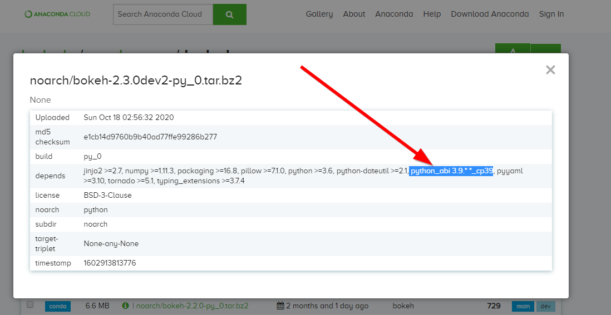Viewport: 611px width, 315px height.
Task: Click the depends row label
Action: pyautogui.click(x=50, y=176)
